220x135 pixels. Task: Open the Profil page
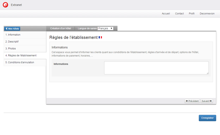pos(192,13)
